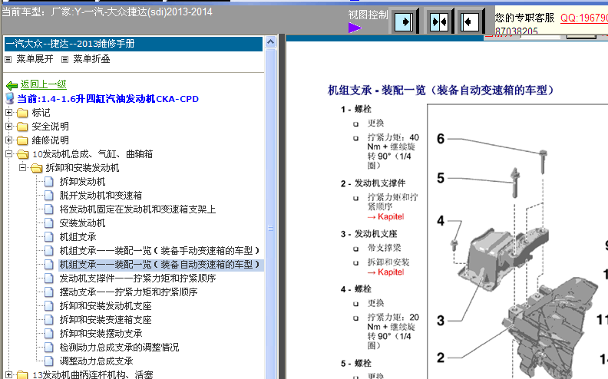Click the 标记 folder label
Image resolution: width=608 pixels, height=379 pixels.
[x=41, y=113]
